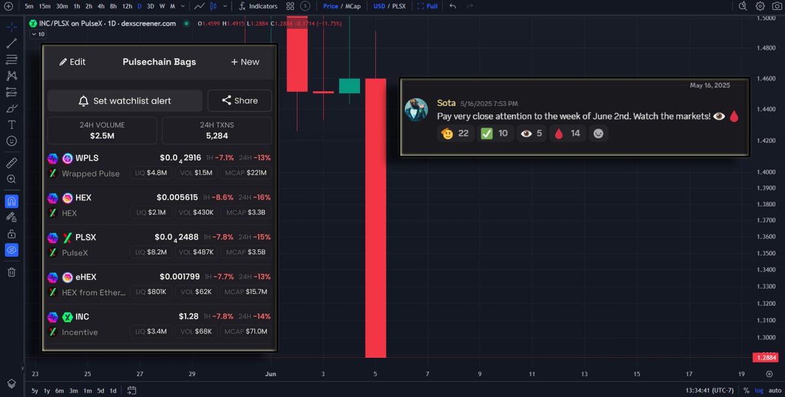Viewport: 785px width, 397px height.
Task: Open the object tree layers icon
Action: tap(12, 383)
